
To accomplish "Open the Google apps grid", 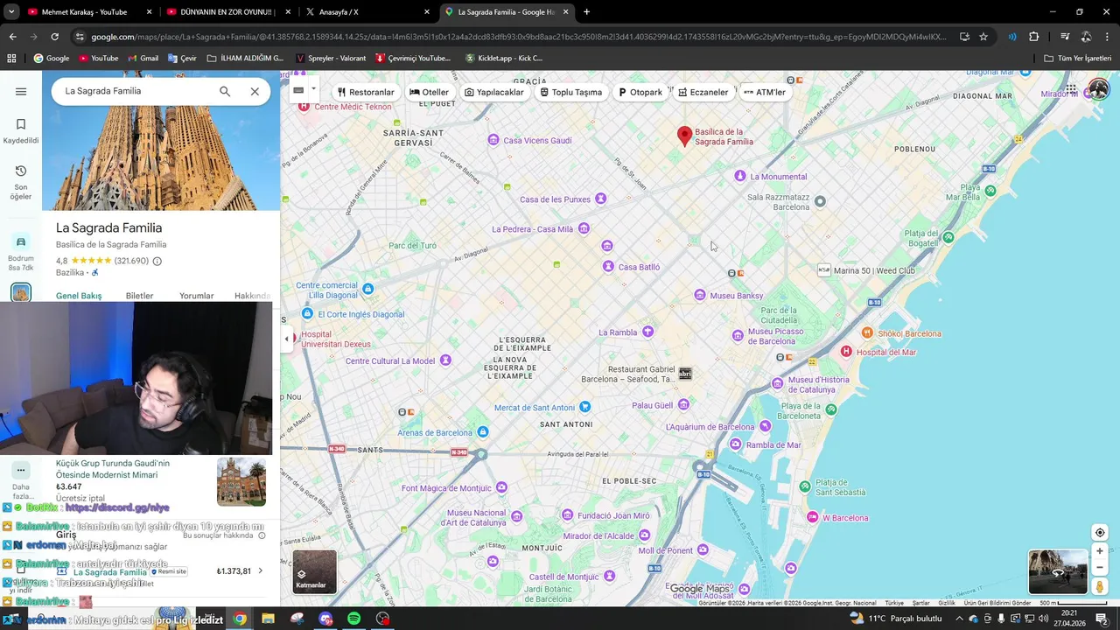I will pos(1071,89).
